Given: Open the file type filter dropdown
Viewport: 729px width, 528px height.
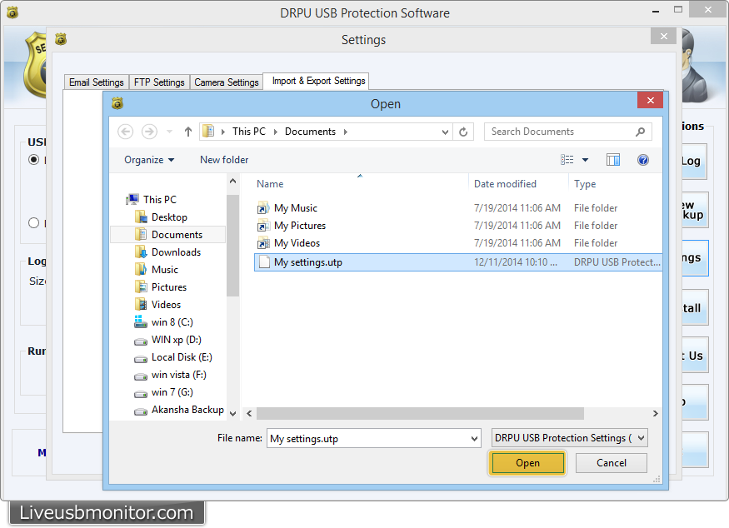Looking at the screenshot, I should [x=642, y=438].
